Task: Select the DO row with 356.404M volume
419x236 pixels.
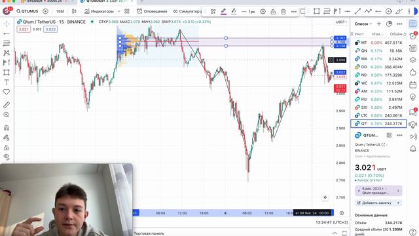Action: click(378, 67)
